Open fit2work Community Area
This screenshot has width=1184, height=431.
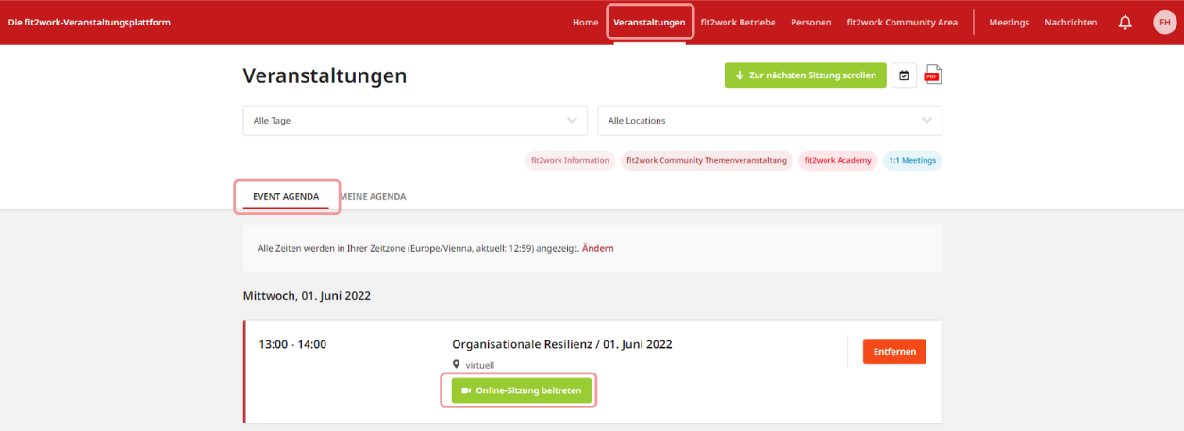coord(902,23)
